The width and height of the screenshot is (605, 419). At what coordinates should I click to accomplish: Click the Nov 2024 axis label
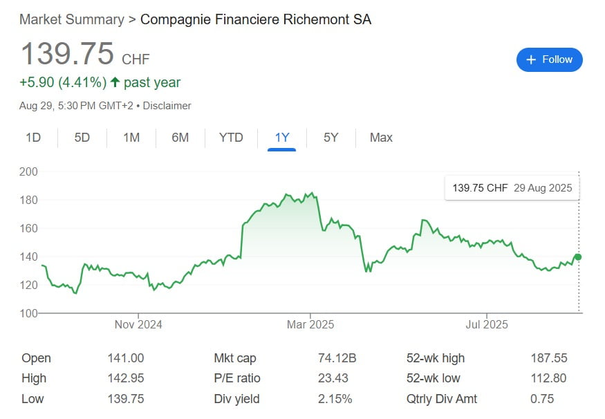(x=138, y=324)
